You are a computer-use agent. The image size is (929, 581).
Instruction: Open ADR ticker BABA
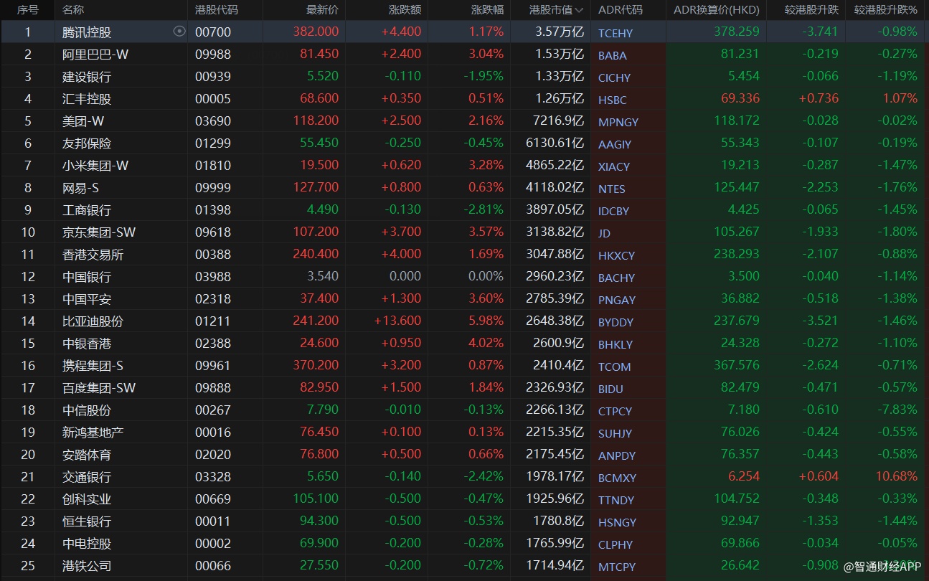click(613, 55)
